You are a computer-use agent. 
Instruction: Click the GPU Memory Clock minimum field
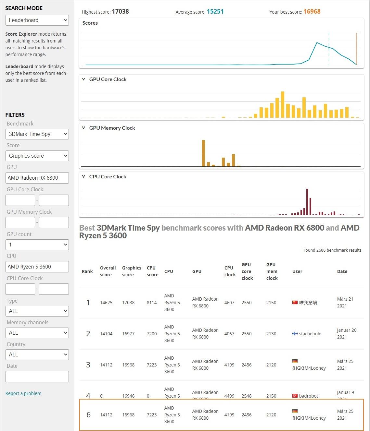coord(20,222)
